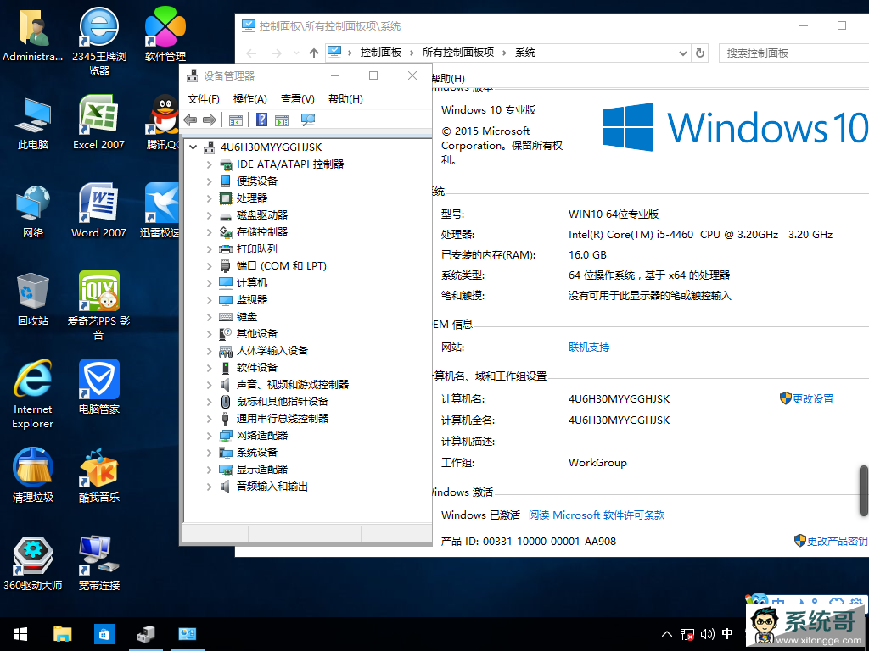Viewport: 869px width, 651px height.
Task: Click the 搜索控制面板 search field
Action: (793, 53)
